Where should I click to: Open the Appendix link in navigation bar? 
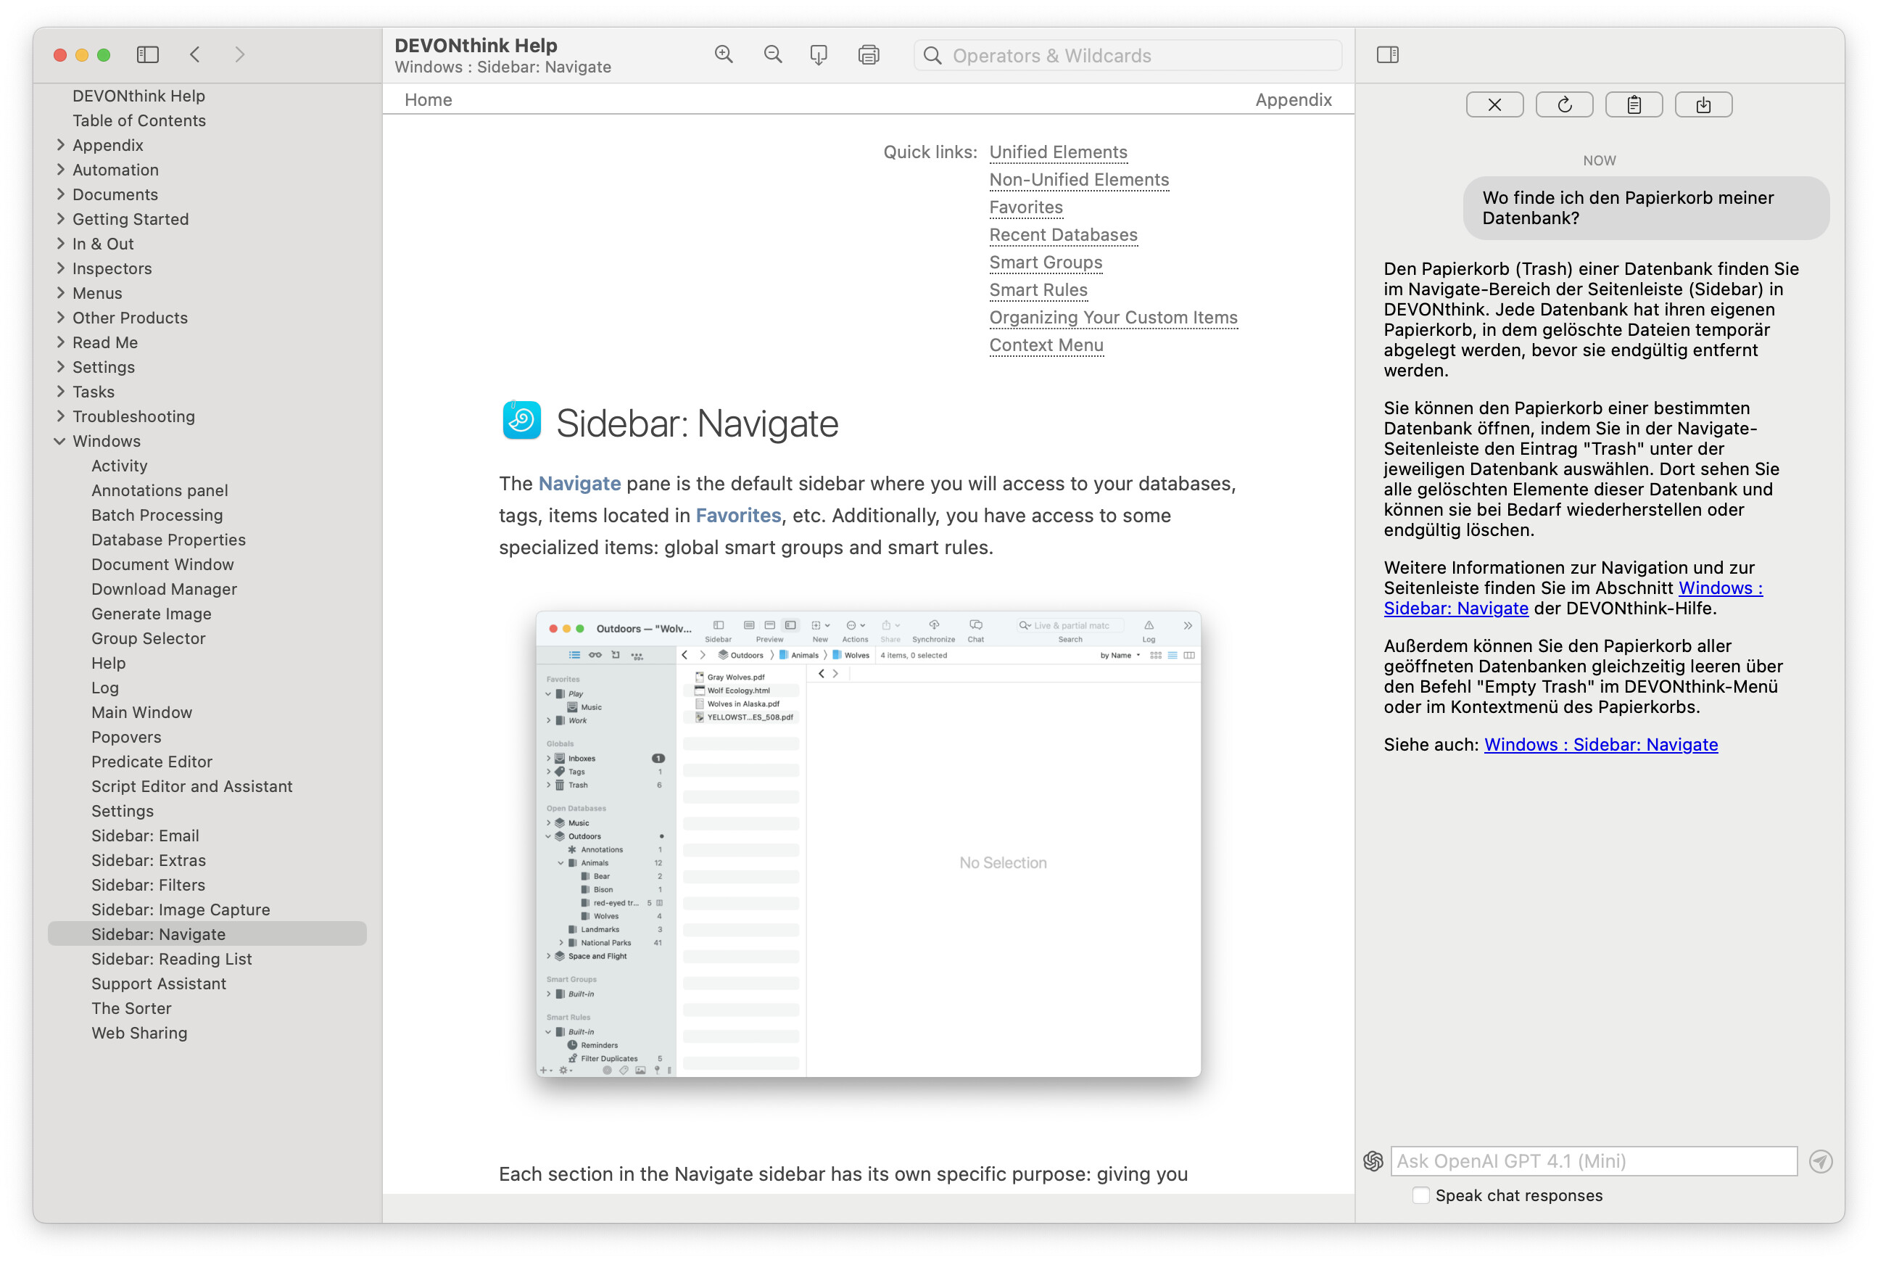click(1293, 100)
